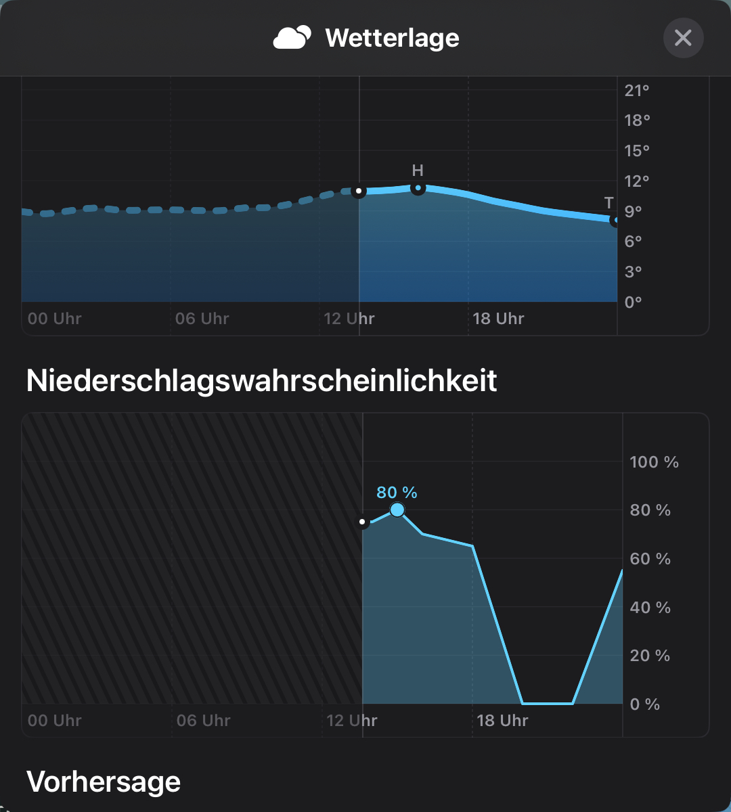Click the Niederschlagswahrscheinlichkeit heading
Screen dimensions: 731x812
pyautogui.click(x=261, y=381)
